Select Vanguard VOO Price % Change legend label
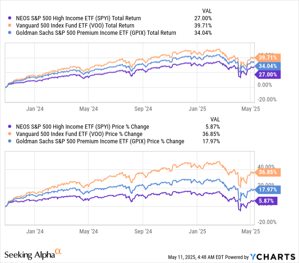Screen dimensions: 299x263 pyautogui.click(x=79, y=134)
